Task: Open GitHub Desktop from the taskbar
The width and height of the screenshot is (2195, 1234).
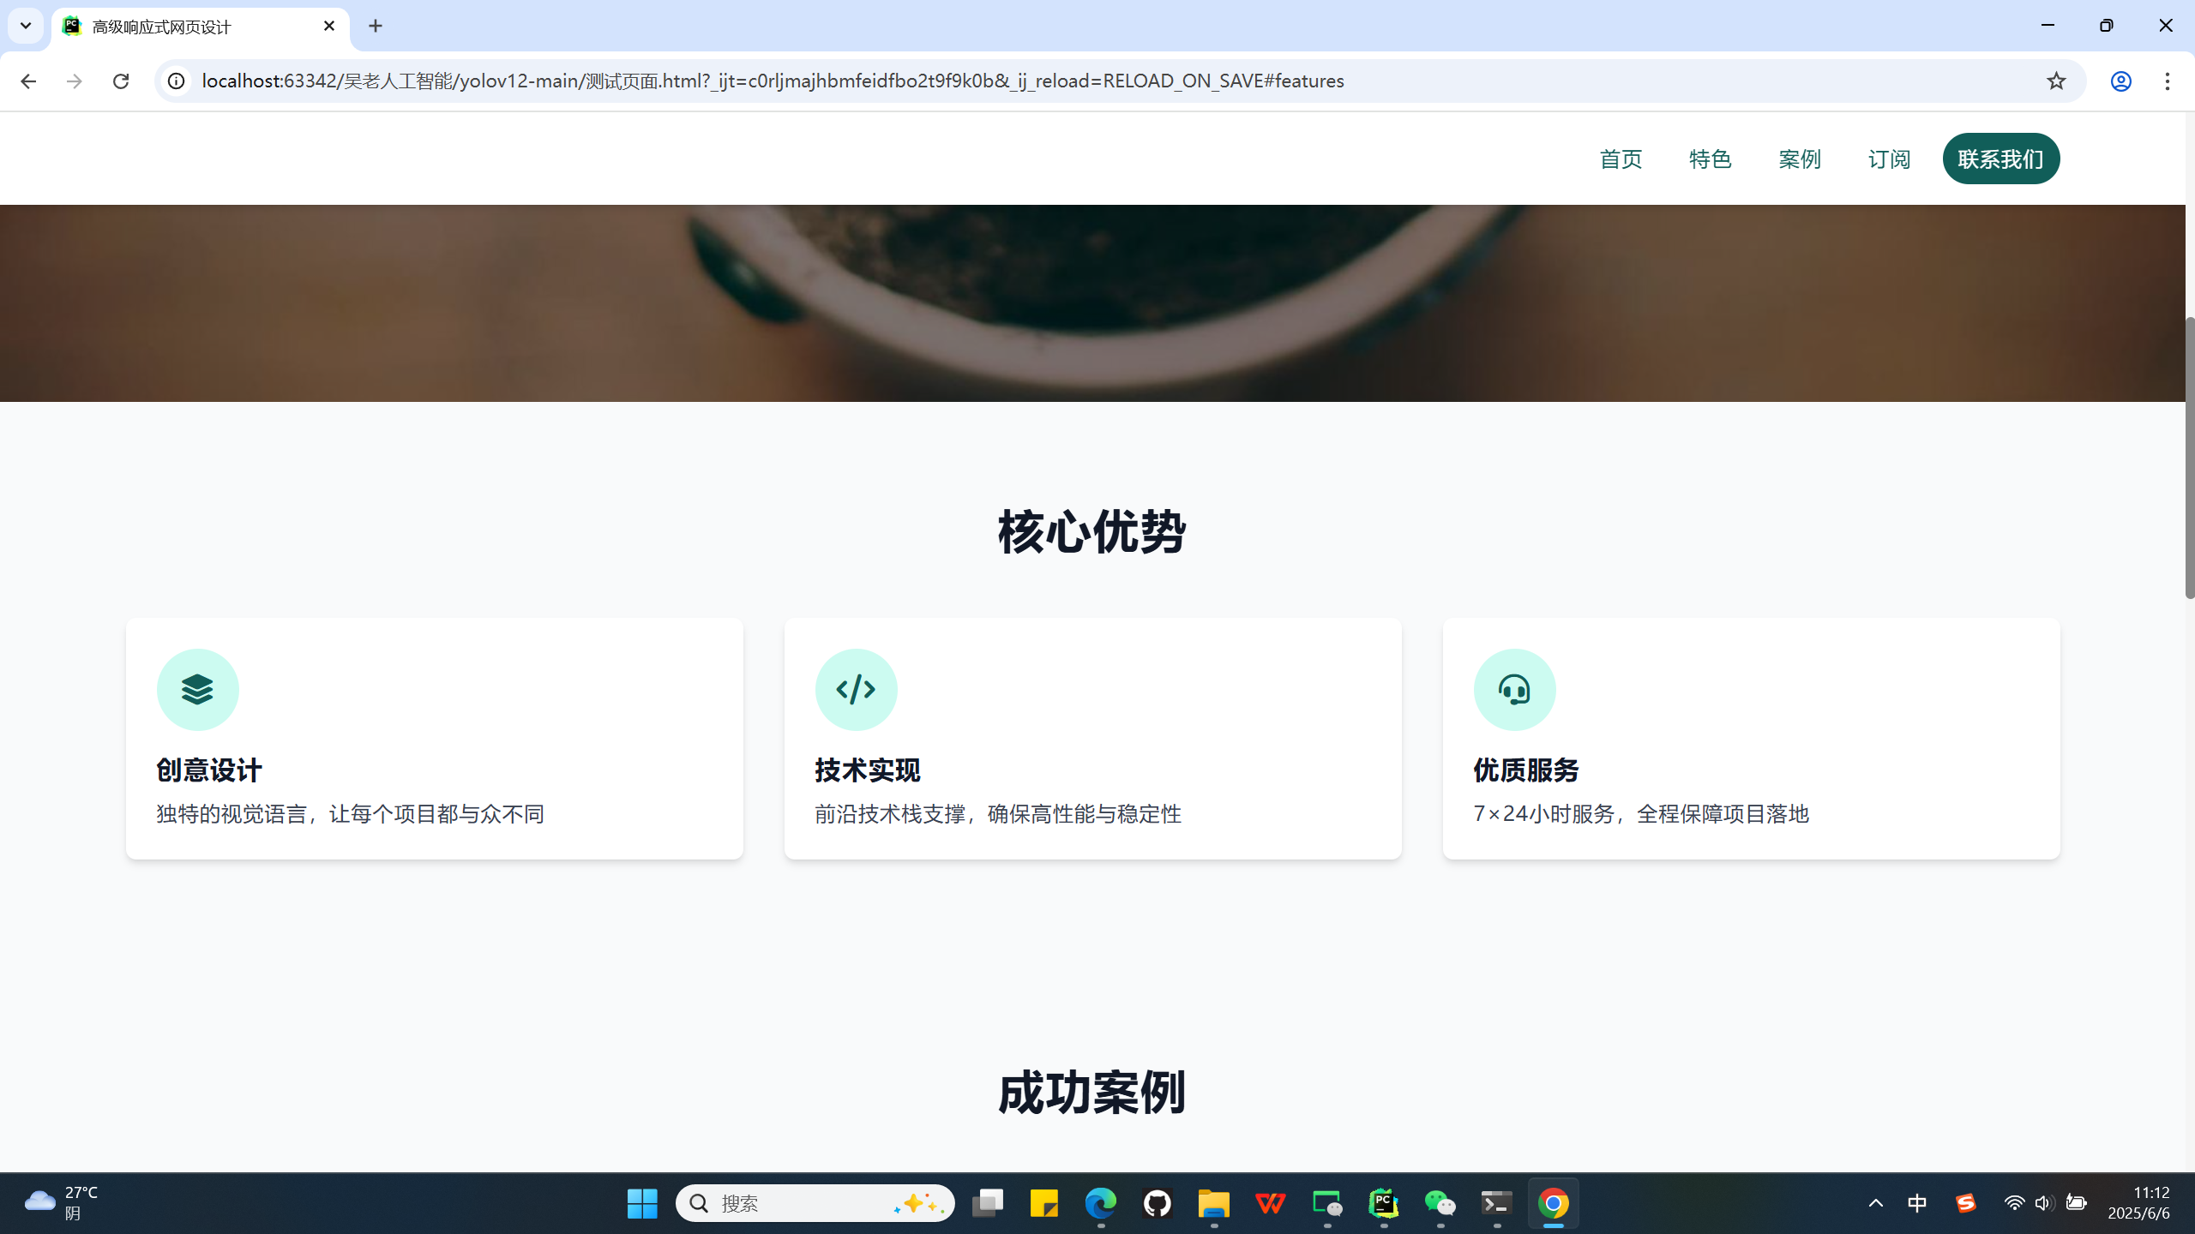Action: tap(1158, 1203)
